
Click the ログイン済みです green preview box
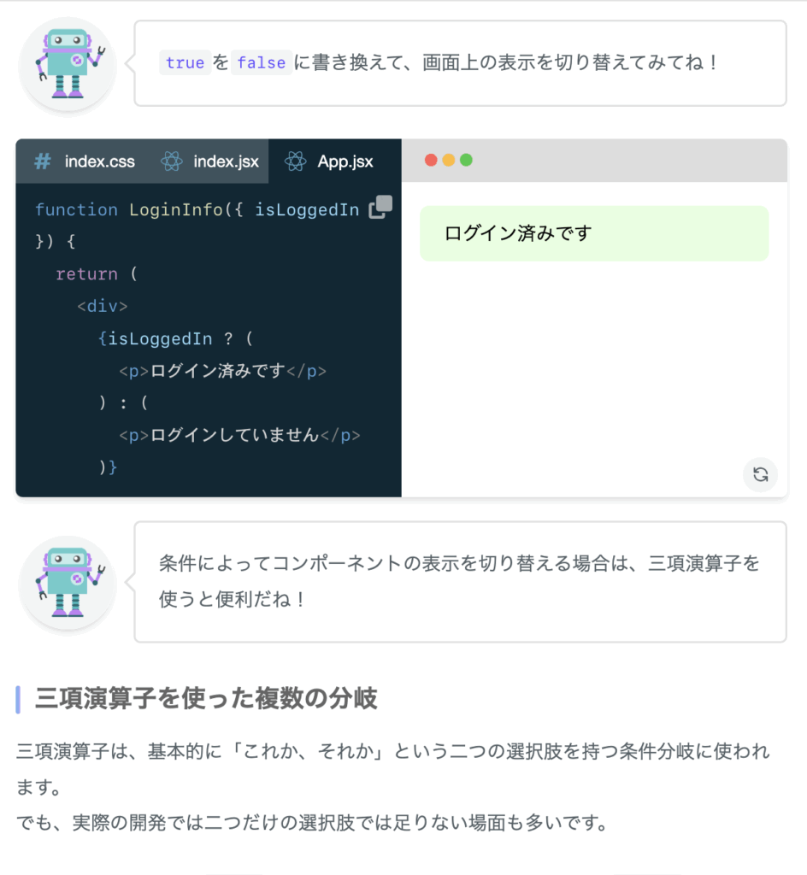[594, 233]
